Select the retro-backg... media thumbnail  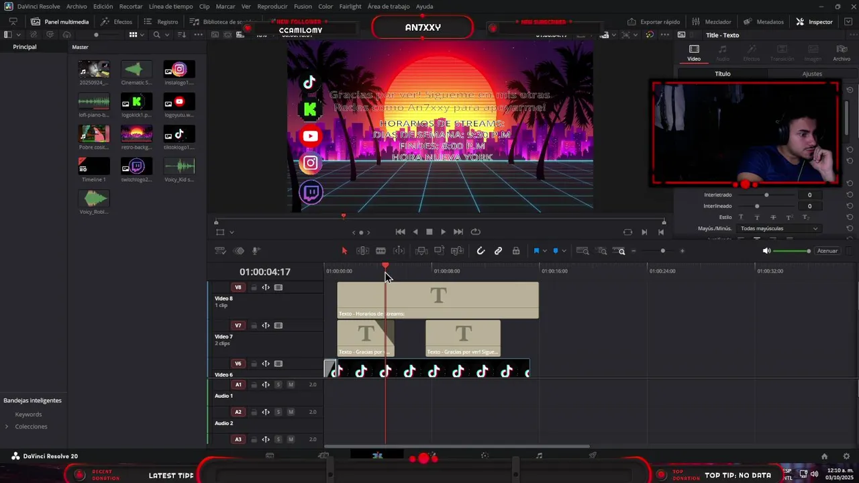pos(136,137)
